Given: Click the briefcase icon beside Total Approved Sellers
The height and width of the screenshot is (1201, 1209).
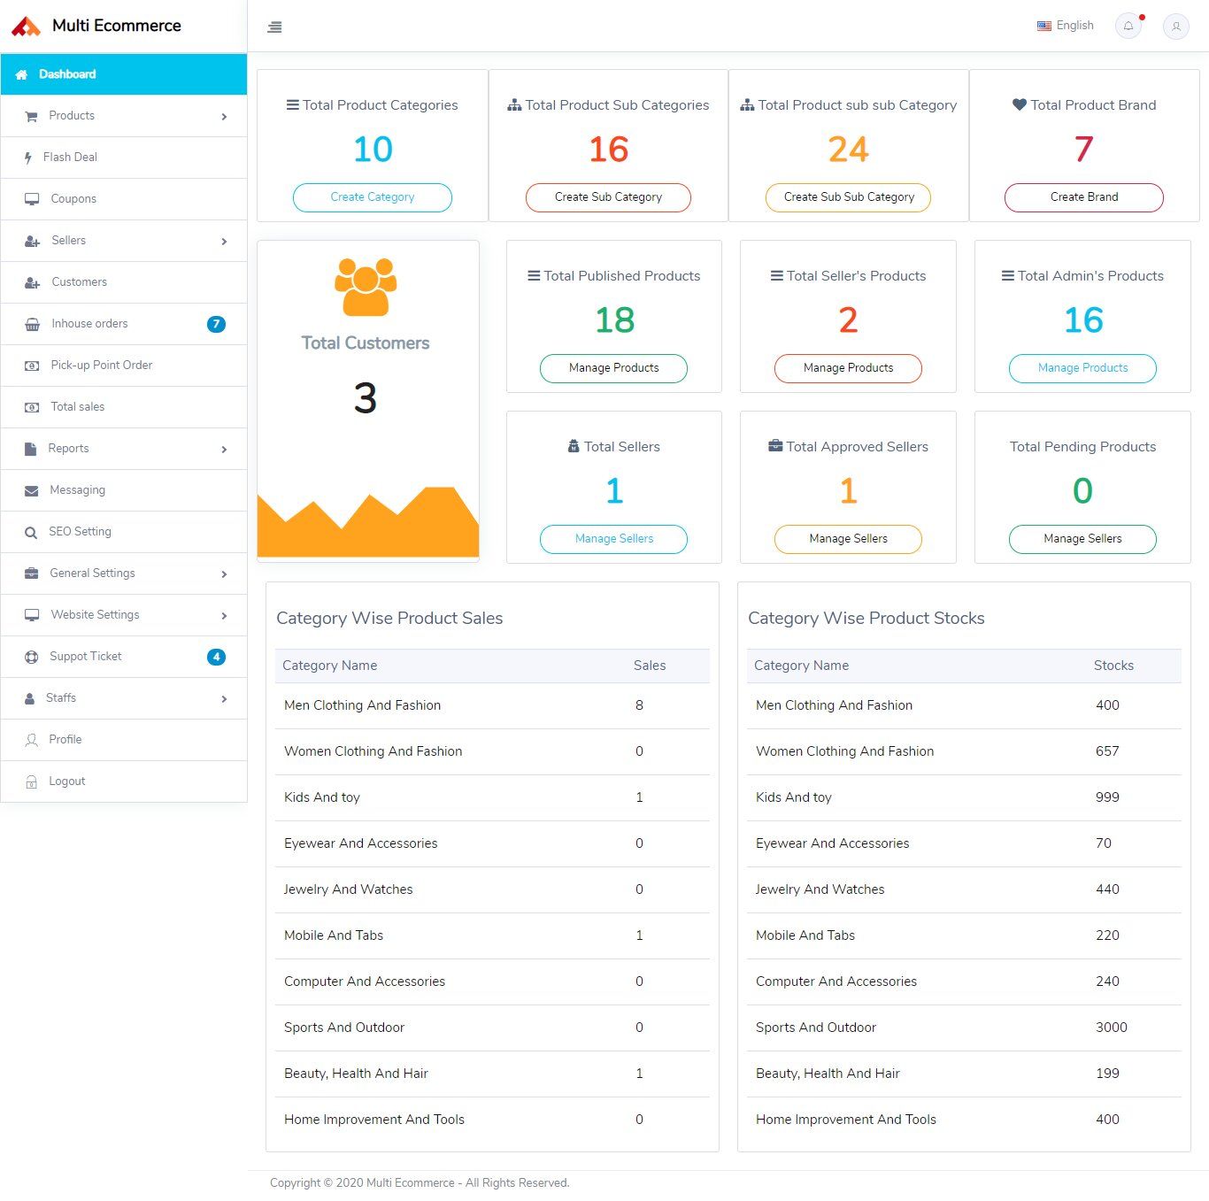Looking at the screenshot, I should click(x=775, y=446).
